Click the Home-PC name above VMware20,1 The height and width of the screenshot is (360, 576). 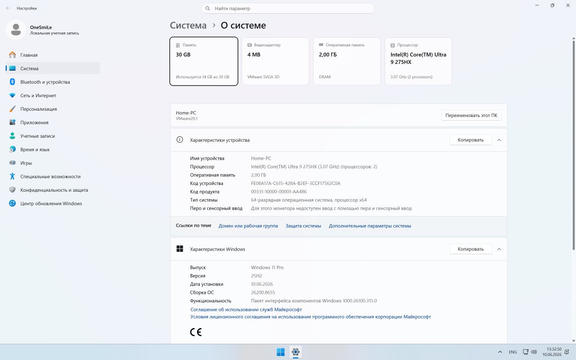186,113
